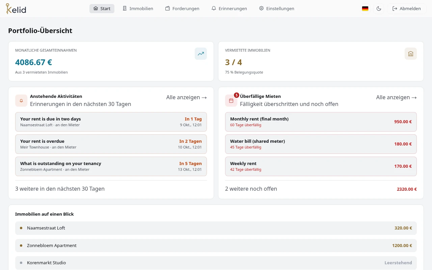Click the 'Leerstehend' status label
This screenshot has height=270, width=432.
pyautogui.click(x=398, y=263)
